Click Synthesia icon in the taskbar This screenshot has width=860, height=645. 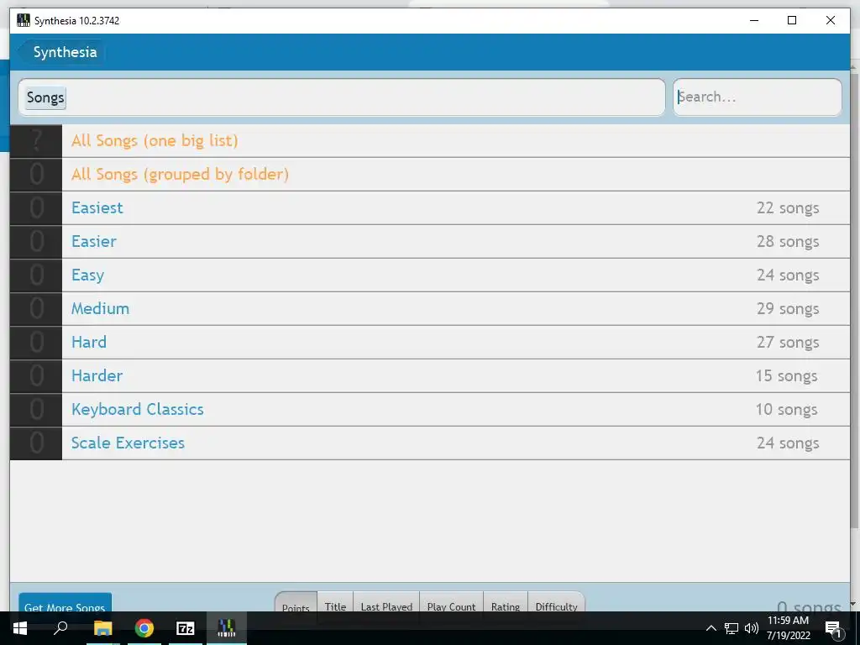pyautogui.click(x=227, y=628)
